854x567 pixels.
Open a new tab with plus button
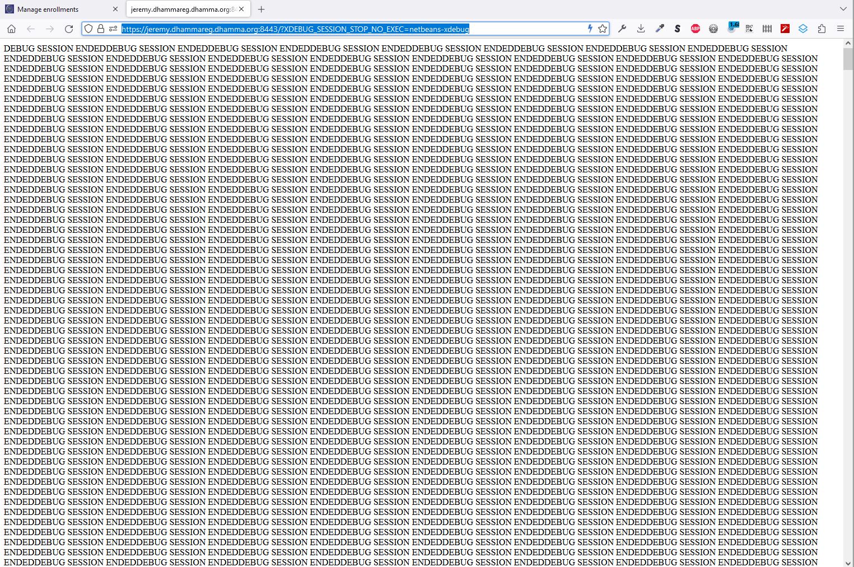[x=261, y=9]
